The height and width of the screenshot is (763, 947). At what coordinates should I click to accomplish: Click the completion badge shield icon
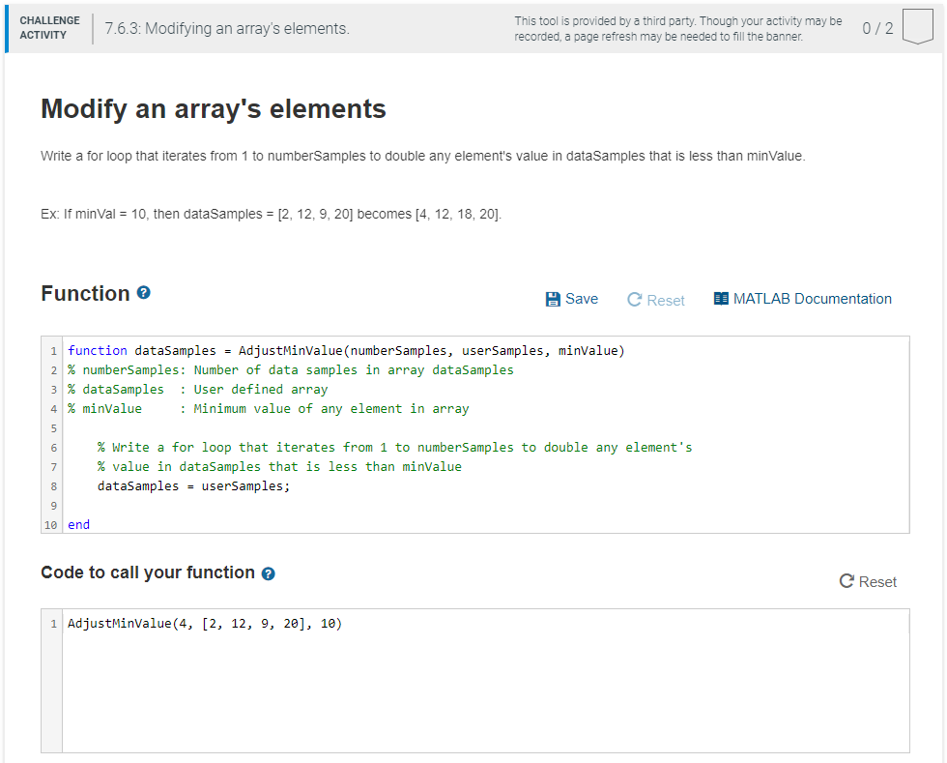[x=917, y=27]
